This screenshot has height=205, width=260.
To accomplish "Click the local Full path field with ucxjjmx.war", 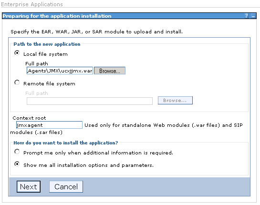I will click(60, 71).
